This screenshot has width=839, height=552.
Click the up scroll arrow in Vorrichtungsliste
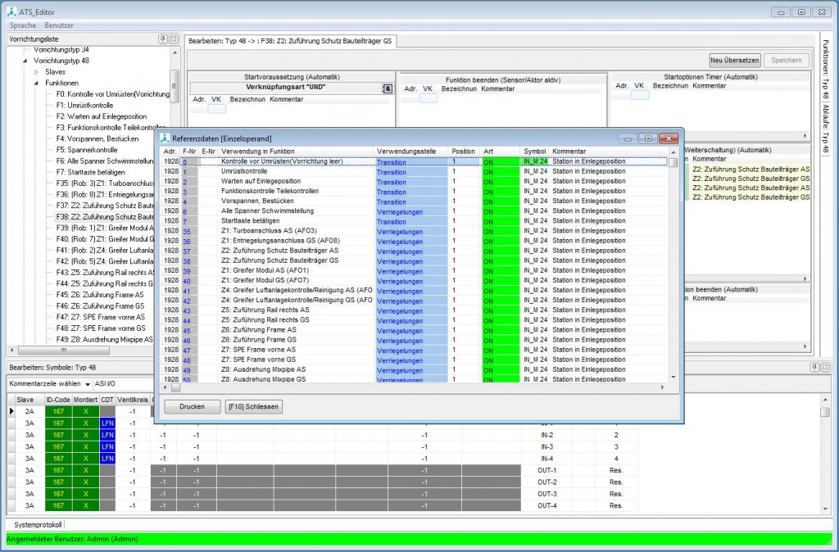[x=174, y=52]
